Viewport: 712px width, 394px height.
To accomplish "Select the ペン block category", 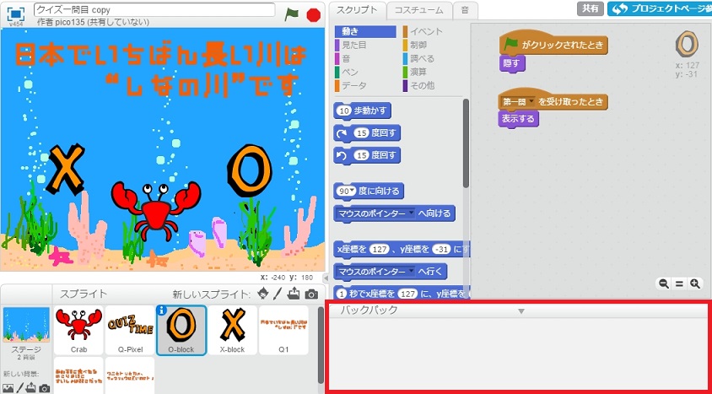I will point(350,72).
